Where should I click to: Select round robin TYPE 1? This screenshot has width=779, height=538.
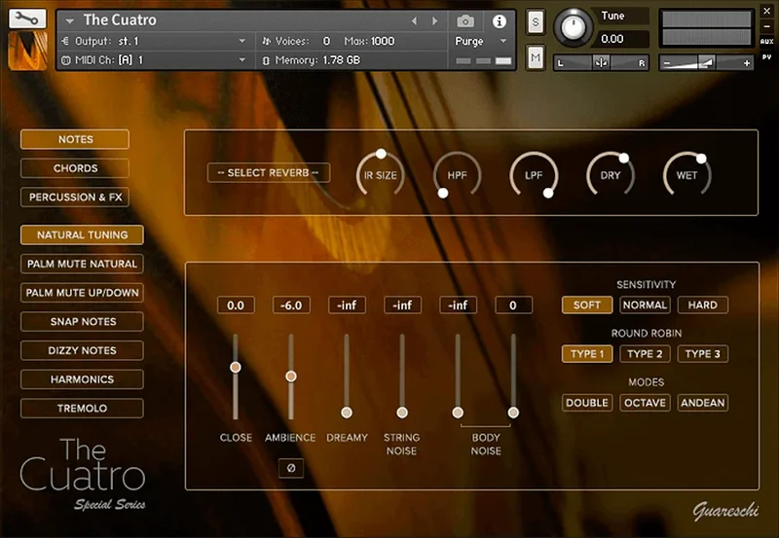[587, 354]
